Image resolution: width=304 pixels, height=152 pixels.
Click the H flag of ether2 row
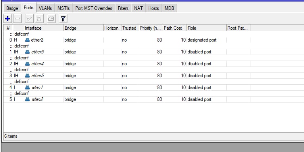pyautogui.click(x=15, y=40)
